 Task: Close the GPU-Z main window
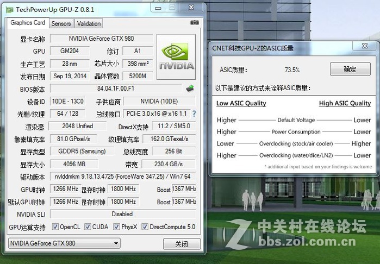(x=191, y=8)
